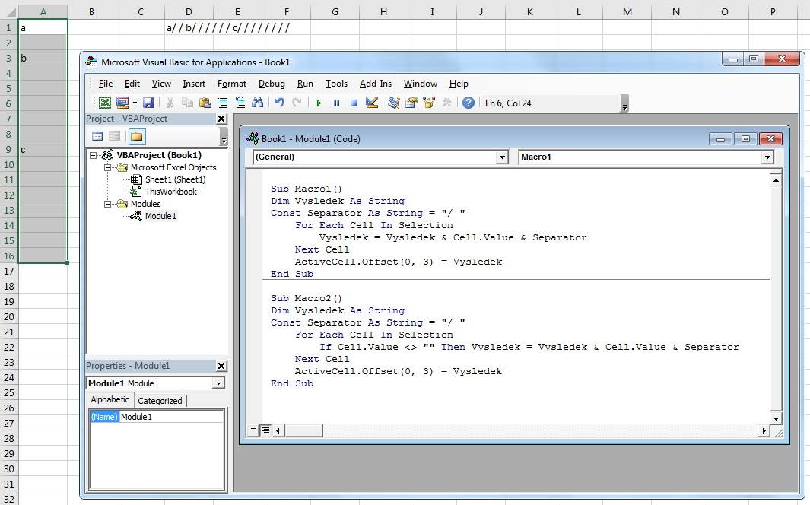810x505 pixels.
Task: Switch to the Alphabetic properties tab
Action: (x=110, y=399)
